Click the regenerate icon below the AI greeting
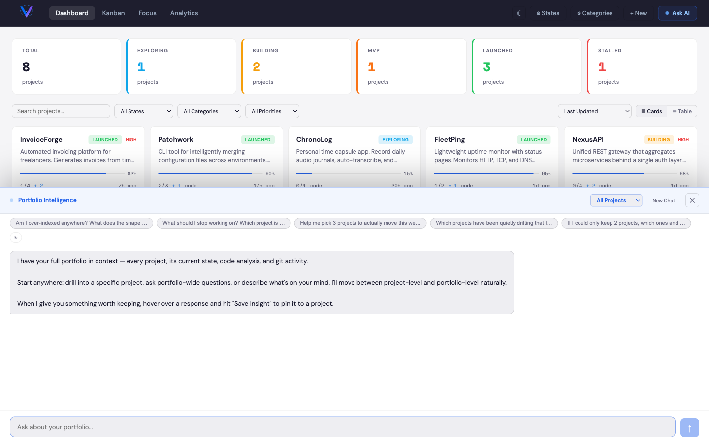The width and height of the screenshot is (709, 443). tap(15, 237)
